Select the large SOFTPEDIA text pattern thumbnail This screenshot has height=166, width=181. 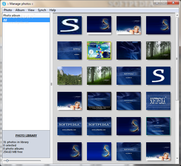tap(158, 101)
